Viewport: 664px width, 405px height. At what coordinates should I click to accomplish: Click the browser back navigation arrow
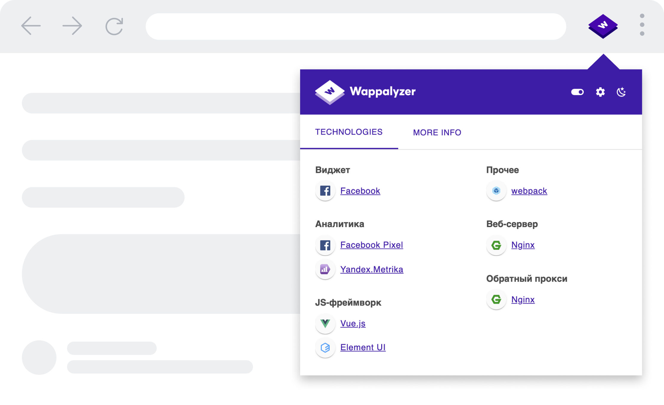coord(31,26)
